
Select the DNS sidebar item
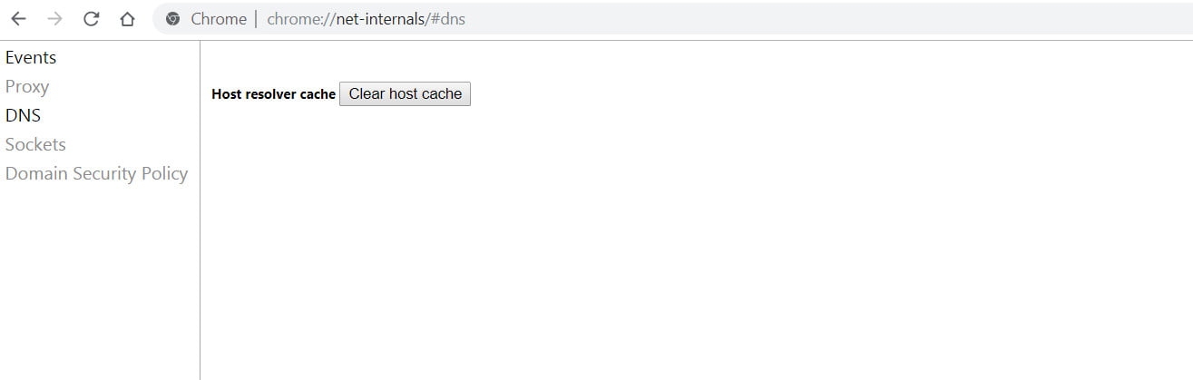click(23, 116)
